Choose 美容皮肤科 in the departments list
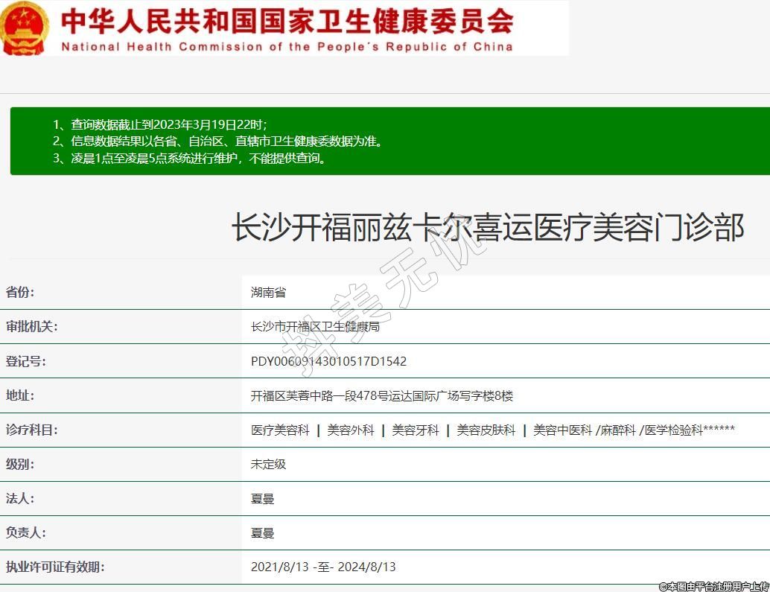This screenshot has width=770, height=592. click(486, 430)
